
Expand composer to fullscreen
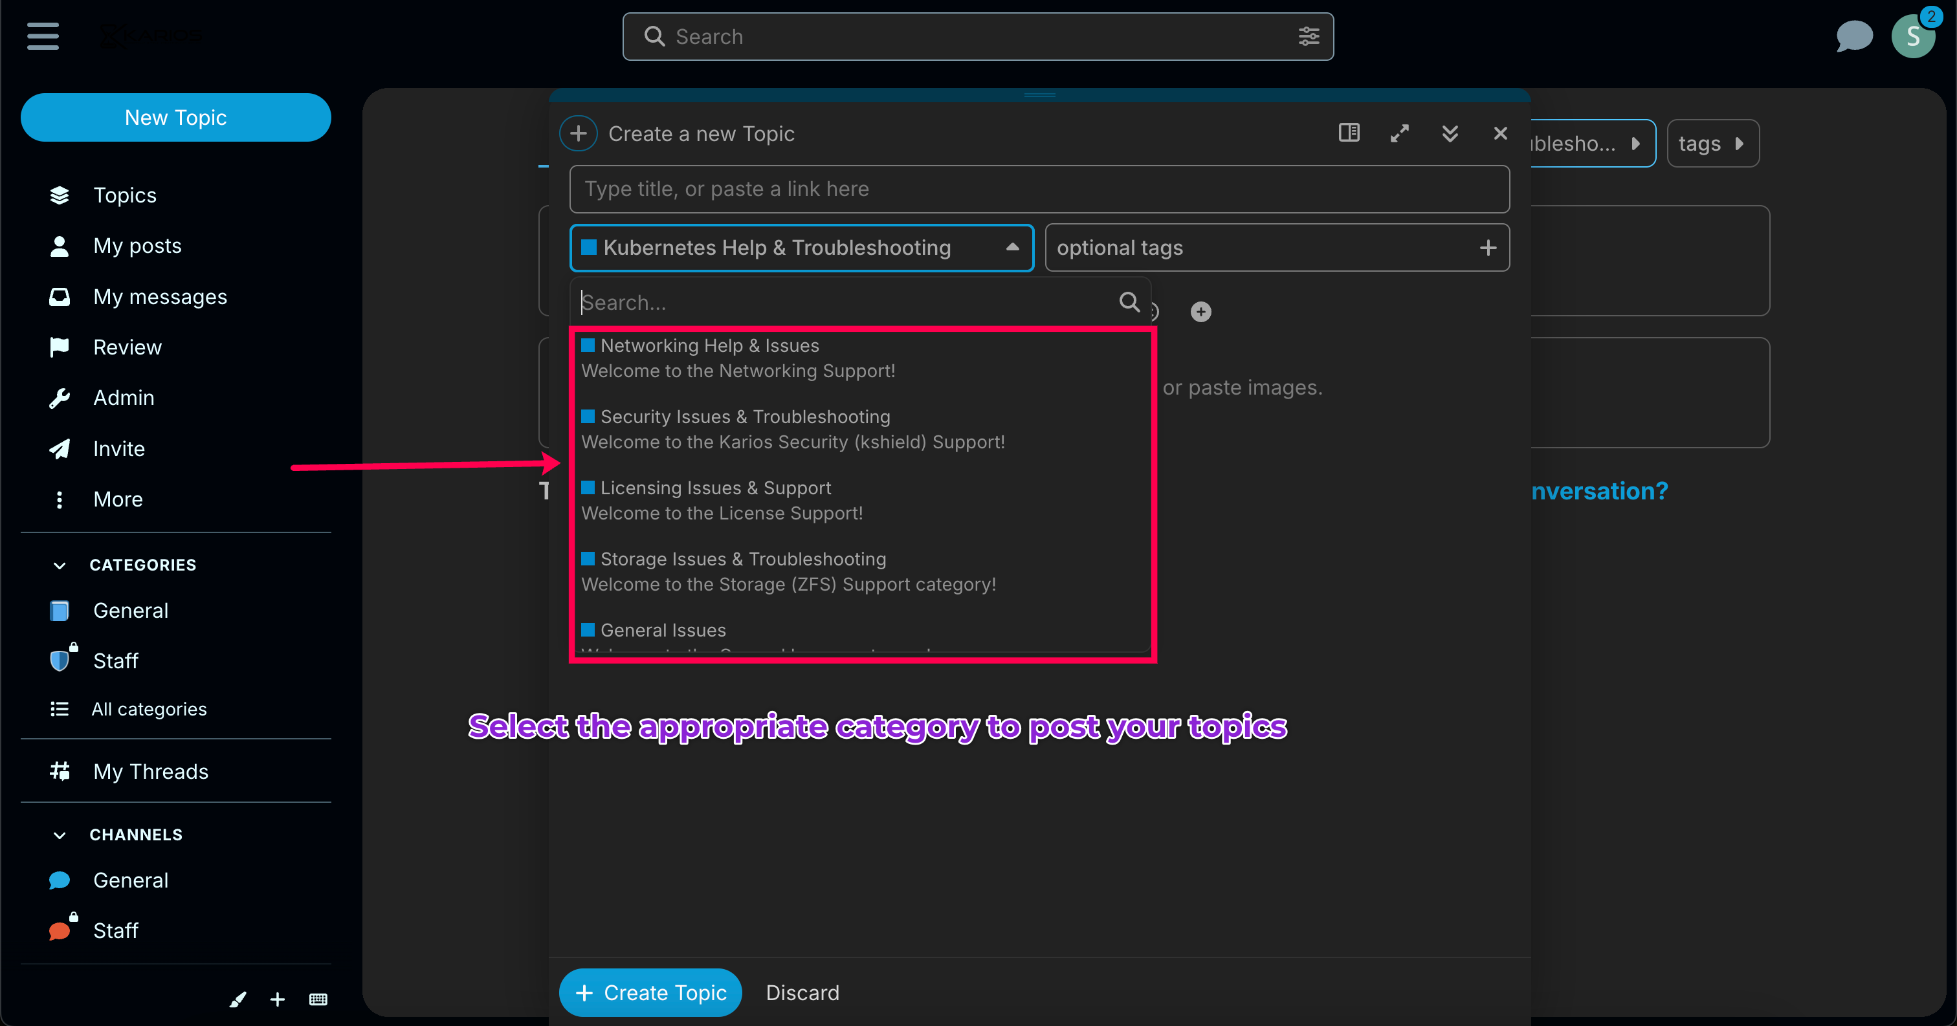1399,133
